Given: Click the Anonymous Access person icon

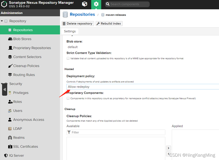Looking at the screenshot, I should pos(10,120).
